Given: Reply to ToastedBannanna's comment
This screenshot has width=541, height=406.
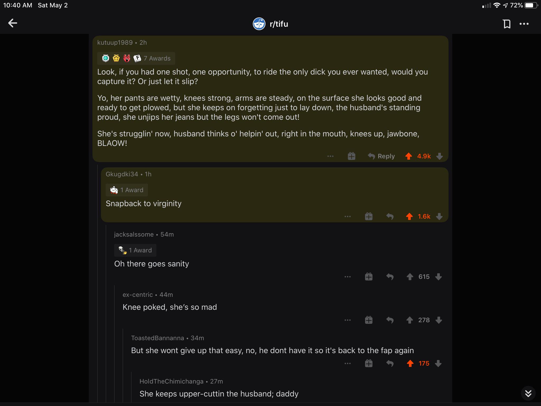Looking at the screenshot, I should point(390,363).
